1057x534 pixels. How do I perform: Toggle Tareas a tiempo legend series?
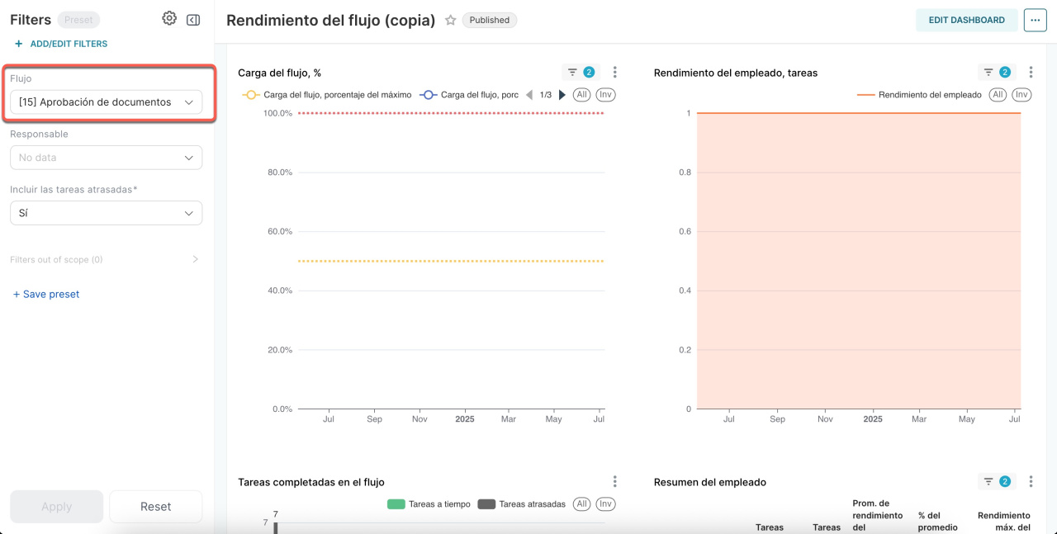coord(428,504)
